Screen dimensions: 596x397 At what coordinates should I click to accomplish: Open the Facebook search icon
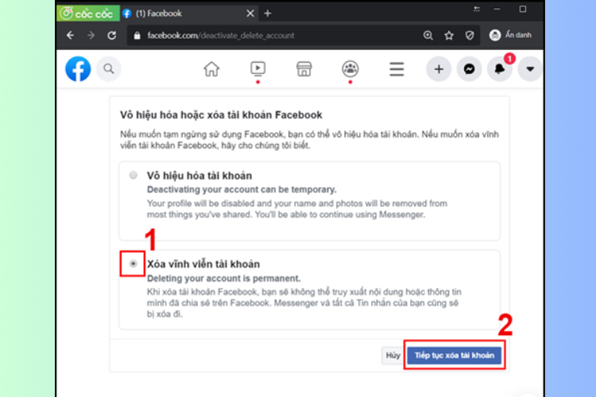[x=109, y=69]
